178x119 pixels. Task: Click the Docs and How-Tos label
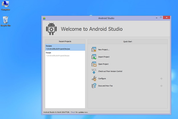click(x=105, y=86)
